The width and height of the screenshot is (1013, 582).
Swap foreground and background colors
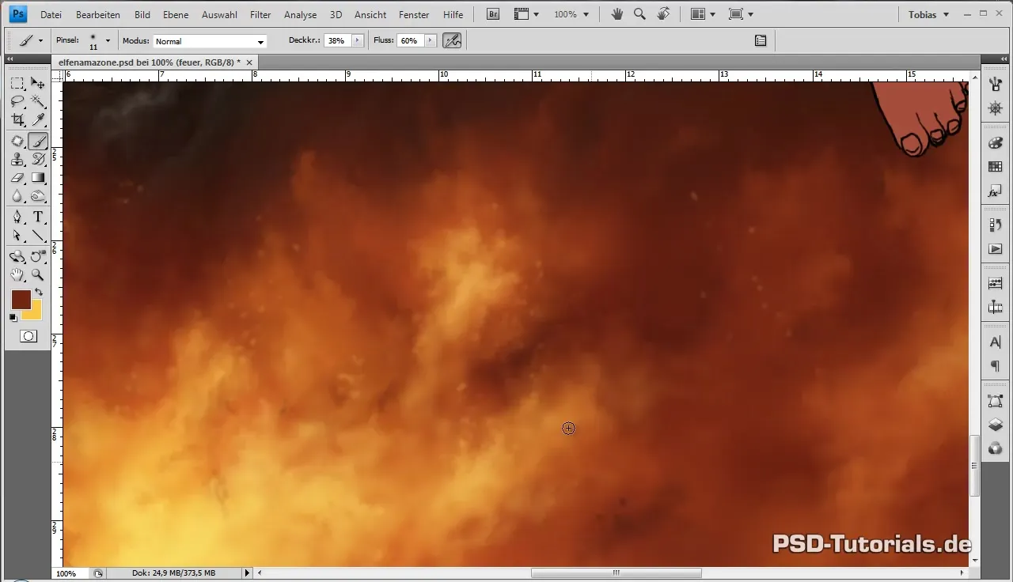coord(38,293)
